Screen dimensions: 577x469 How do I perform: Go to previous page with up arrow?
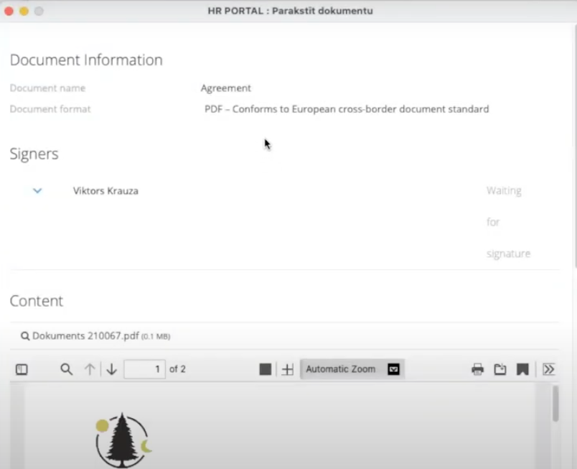tap(90, 369)
